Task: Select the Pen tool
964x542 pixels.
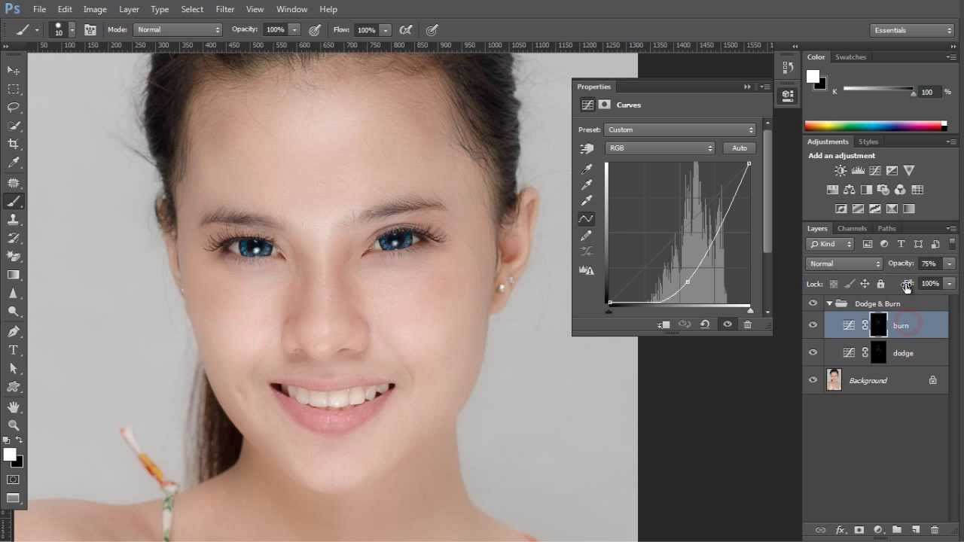Action: coord(14,332)
